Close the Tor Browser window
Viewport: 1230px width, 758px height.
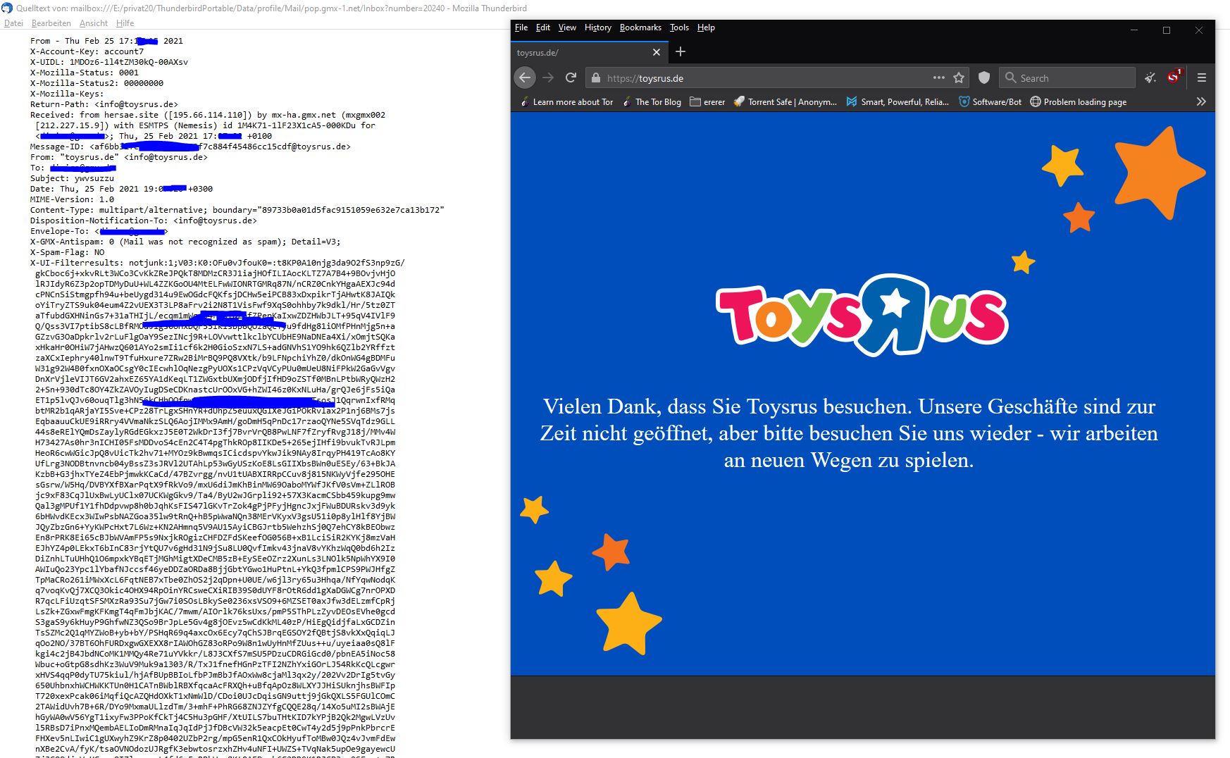[1199, 30]
